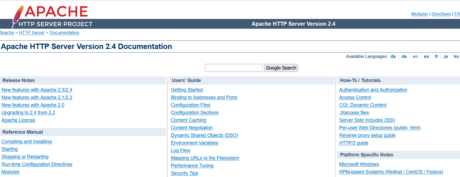Click the How-To / Tutorials heading
This screenshot has width=460, height=177.
[x=360, y=80]
